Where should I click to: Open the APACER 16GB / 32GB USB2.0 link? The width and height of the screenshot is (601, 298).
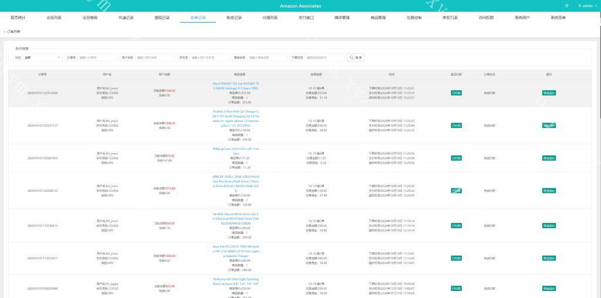coord(236,184)
